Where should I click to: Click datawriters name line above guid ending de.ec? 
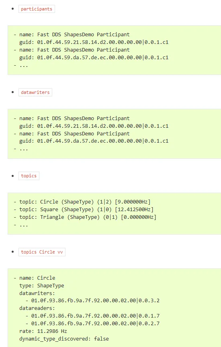pos(72,133)
